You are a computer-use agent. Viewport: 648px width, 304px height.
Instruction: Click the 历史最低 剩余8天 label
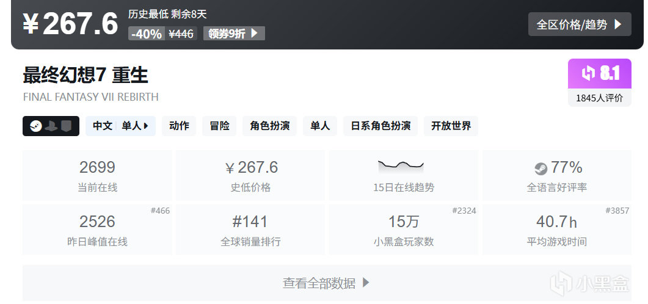167,15
